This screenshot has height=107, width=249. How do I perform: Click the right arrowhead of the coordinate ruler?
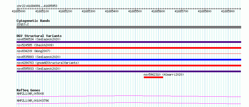pyautogui.click(x=240, y=9)
